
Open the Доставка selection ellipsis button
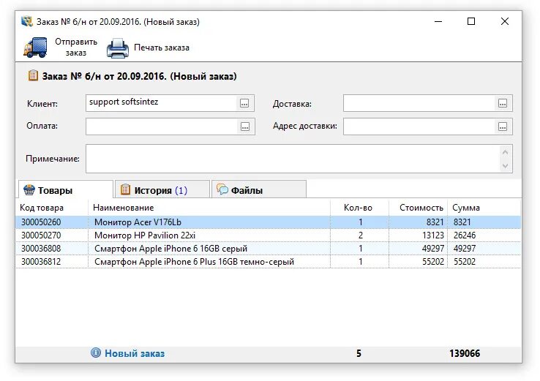[503, 103]
